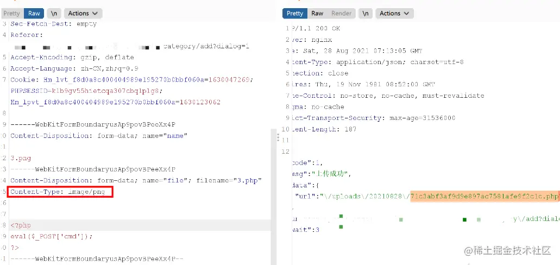Click the Accept-Encoding: gzip, deflate line
Viewport: 560px width, 265px height.
click(72, 57)
